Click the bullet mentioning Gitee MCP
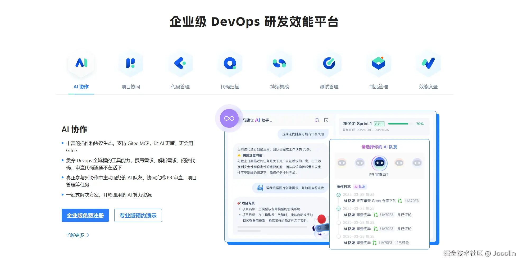 coord(130,147)
